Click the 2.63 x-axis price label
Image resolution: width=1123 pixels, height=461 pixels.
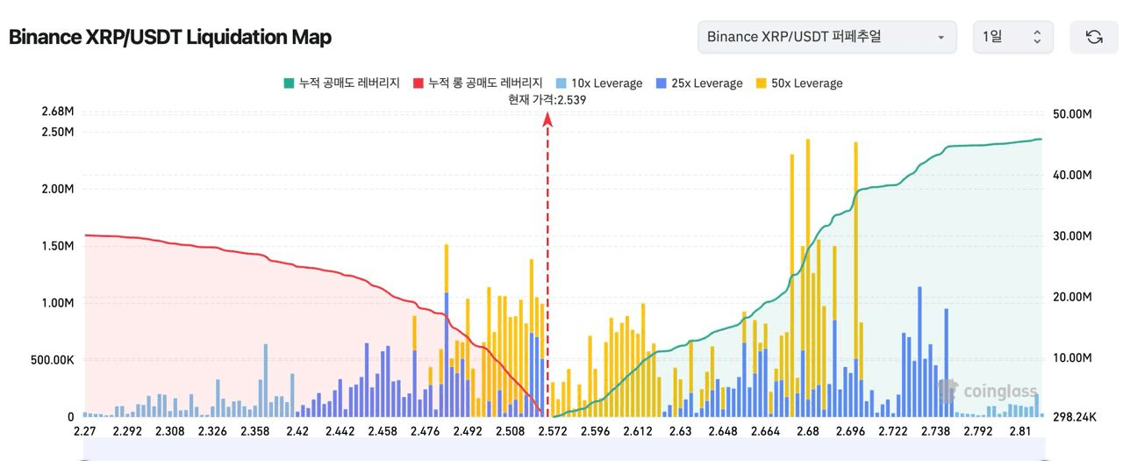click(x=680, y=431)
